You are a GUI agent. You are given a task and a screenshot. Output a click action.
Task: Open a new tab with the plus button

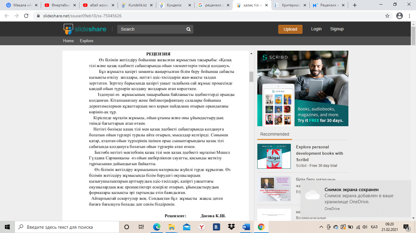(354, 5)
